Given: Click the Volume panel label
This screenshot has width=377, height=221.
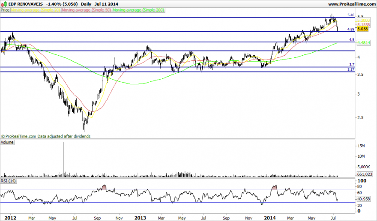Looking at the screenshot, I should click(x=7, y=142).
